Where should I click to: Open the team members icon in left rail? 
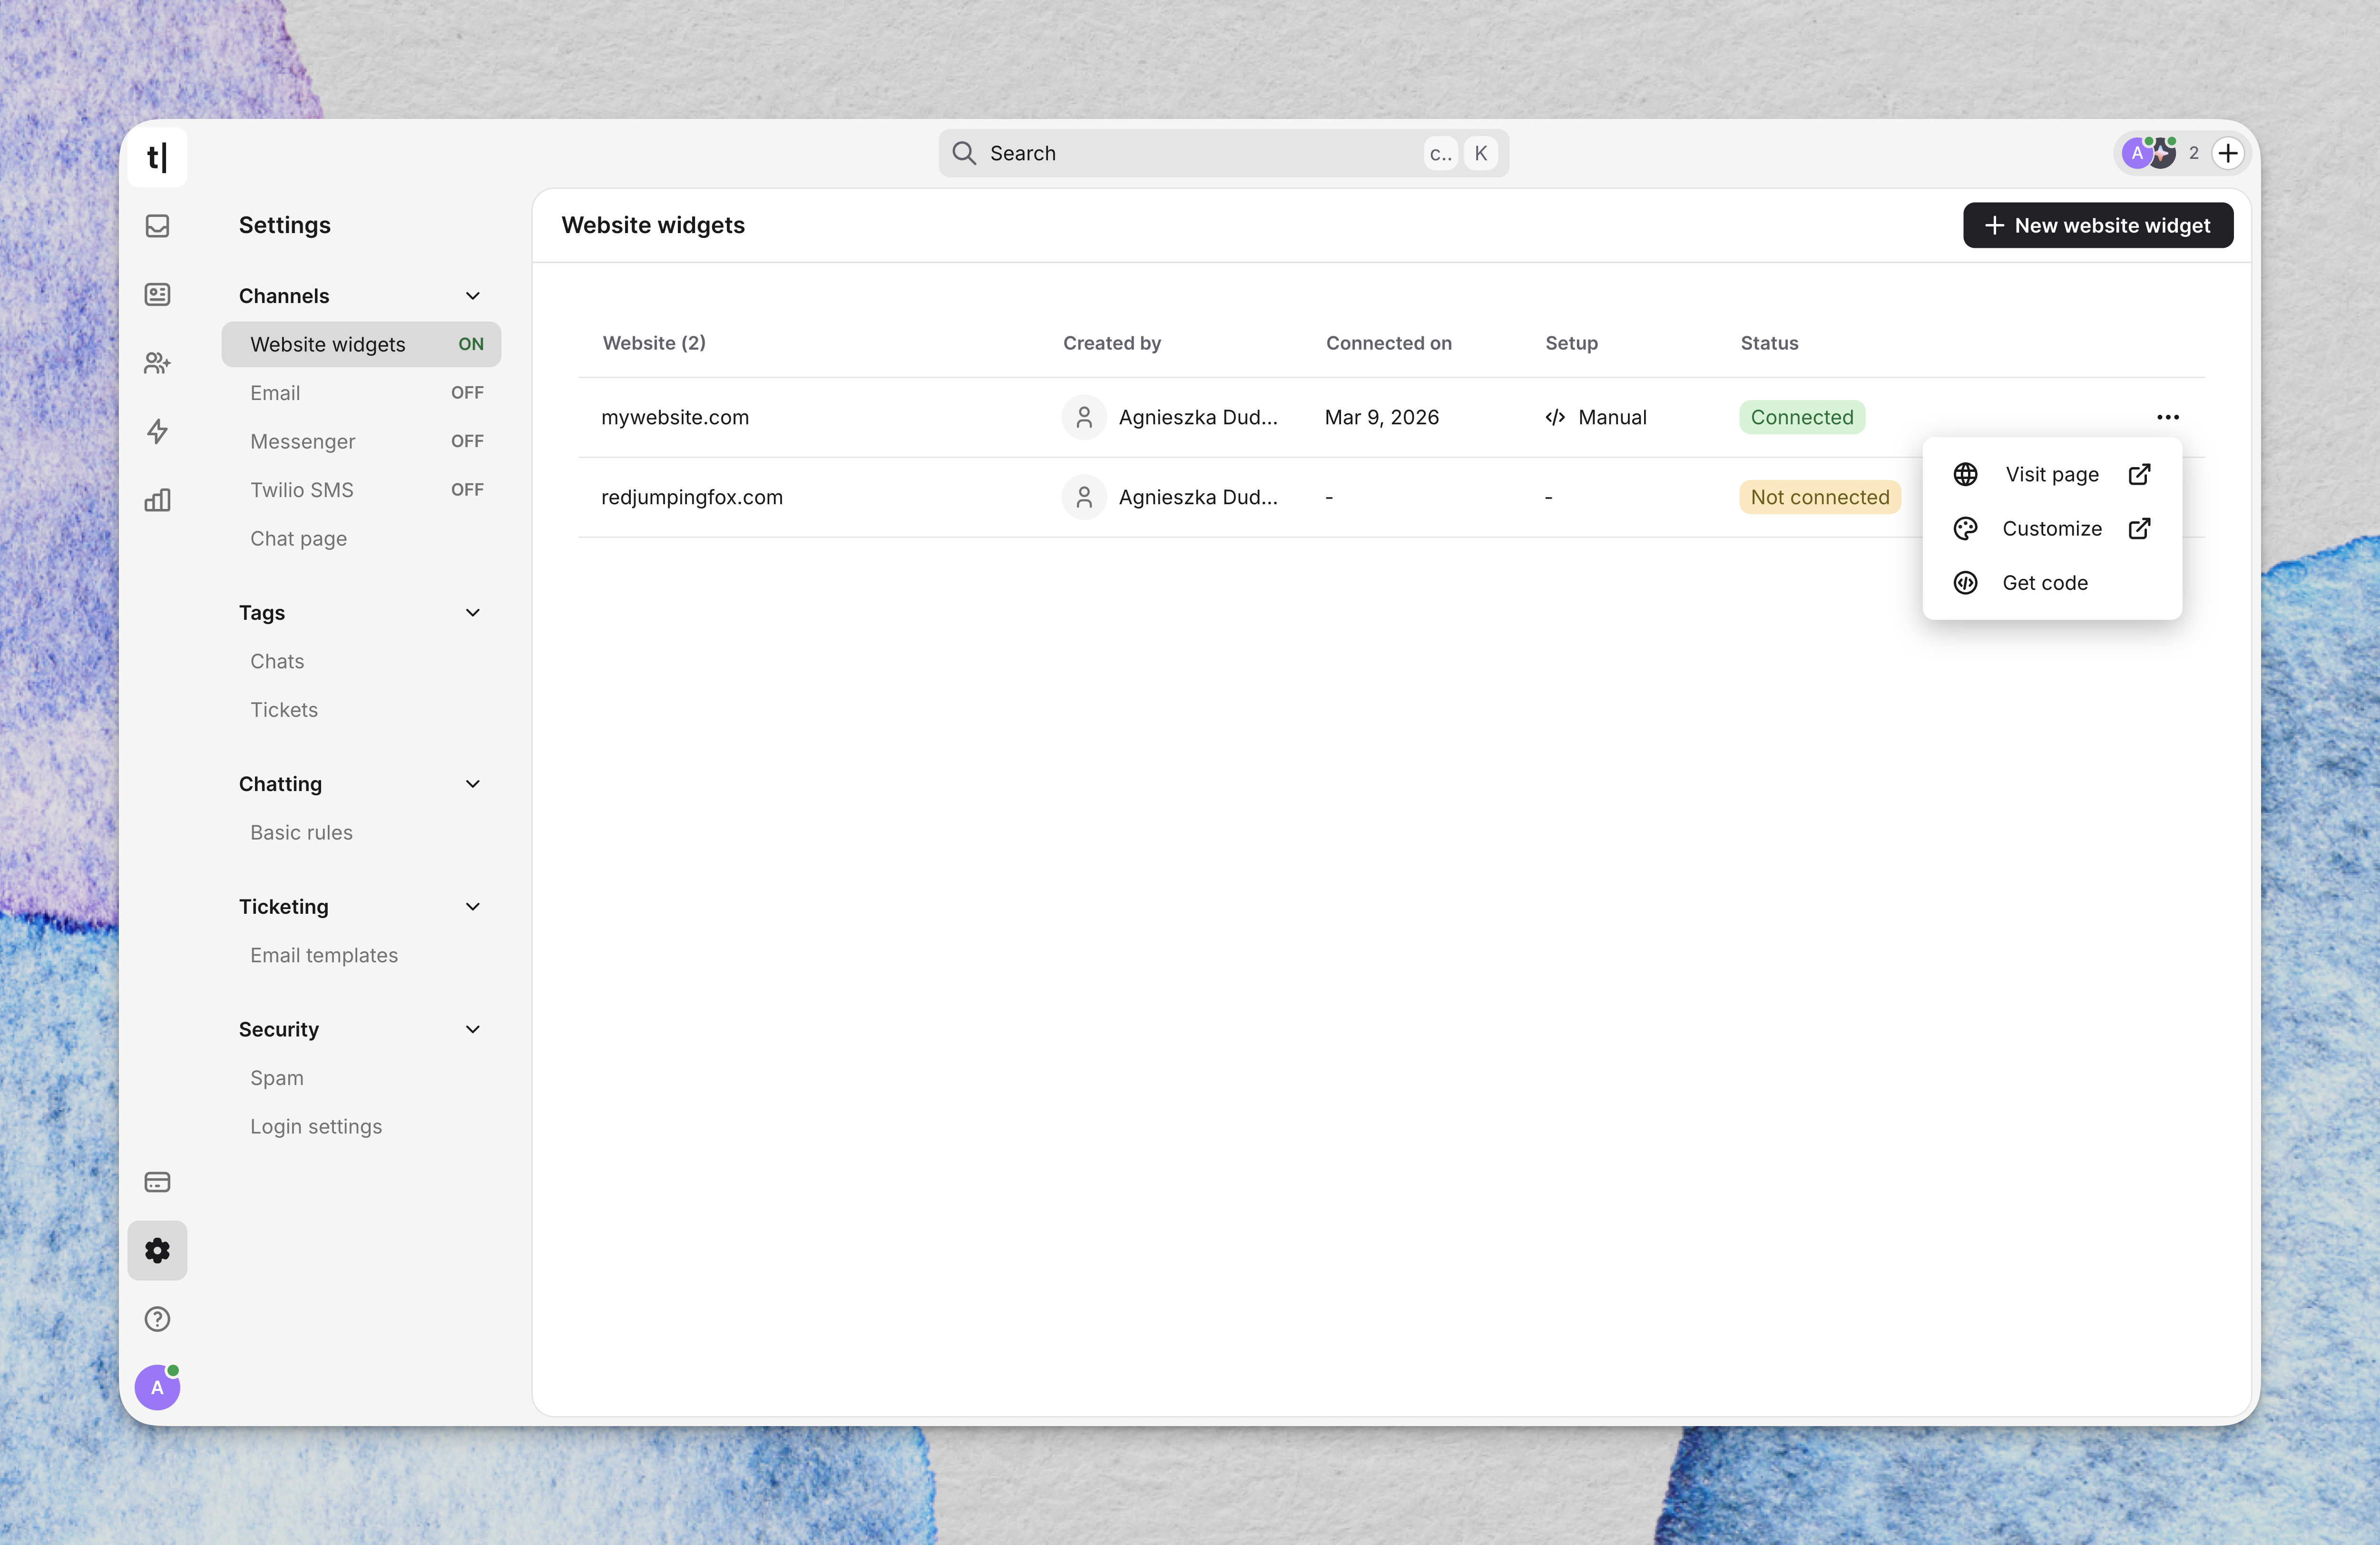click(x=157, y=363)
